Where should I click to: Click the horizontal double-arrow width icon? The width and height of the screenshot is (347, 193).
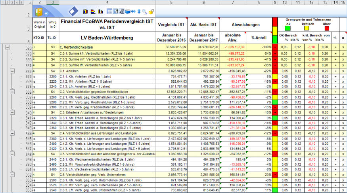pos(133,12)
